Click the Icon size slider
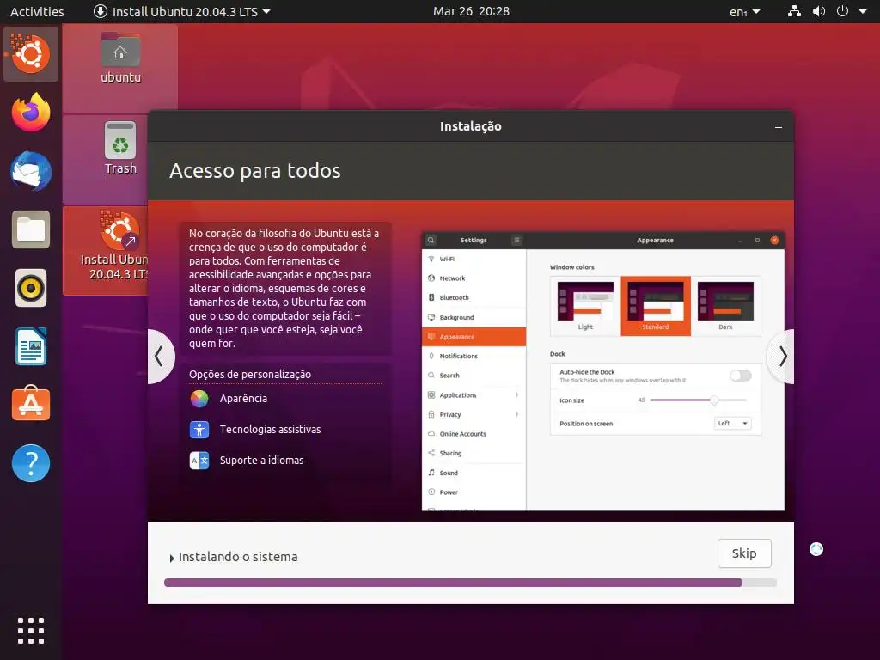 click(x=698, y=400)
